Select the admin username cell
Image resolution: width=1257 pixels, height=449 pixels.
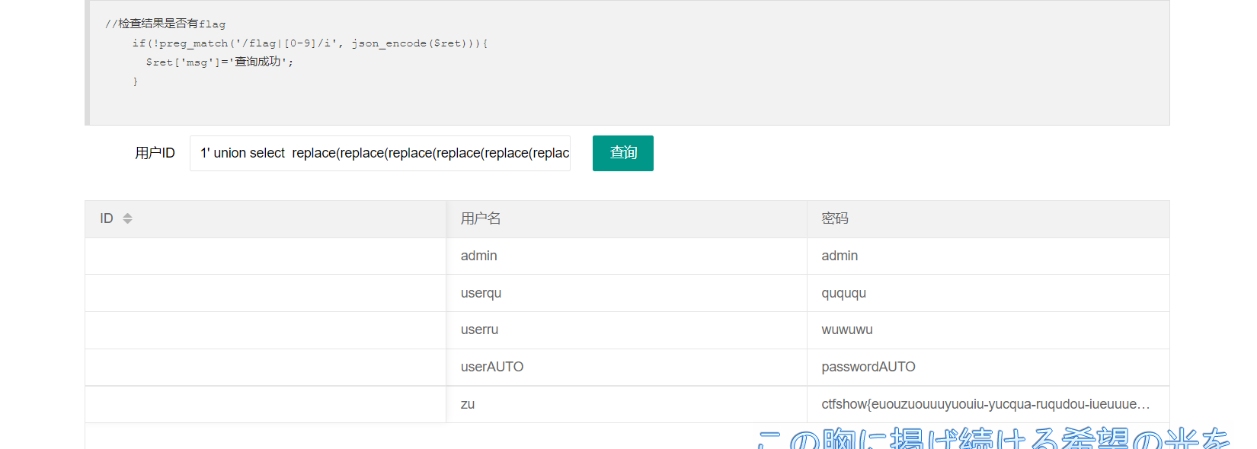pos(627,256)
